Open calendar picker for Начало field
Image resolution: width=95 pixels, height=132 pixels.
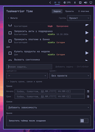click(x=88, y=92)
